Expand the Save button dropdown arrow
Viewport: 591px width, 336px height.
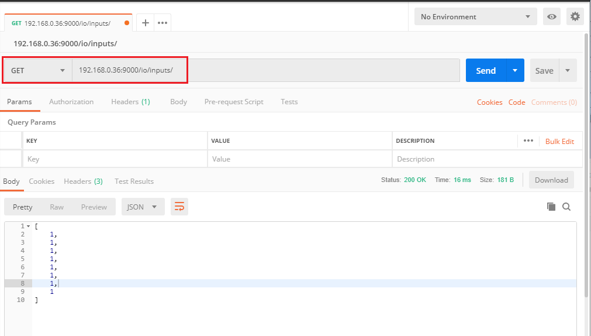[568, 70]
